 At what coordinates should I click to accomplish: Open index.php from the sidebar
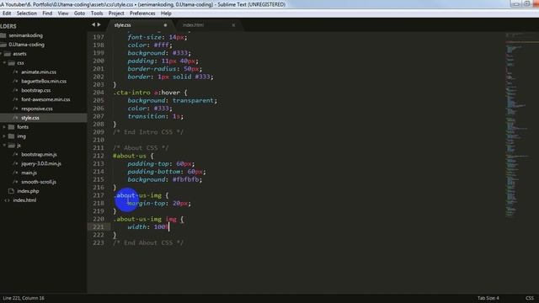click(x=28, y=191)
